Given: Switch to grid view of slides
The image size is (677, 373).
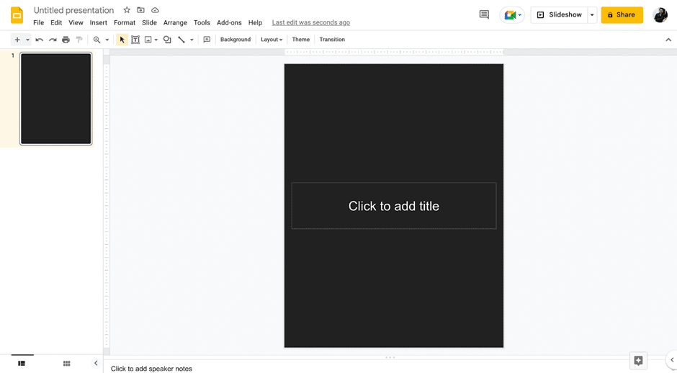Looking at the screenshot, I should (66, 364).
